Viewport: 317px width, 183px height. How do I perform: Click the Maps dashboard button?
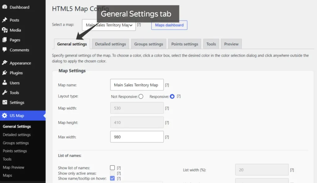169,25
